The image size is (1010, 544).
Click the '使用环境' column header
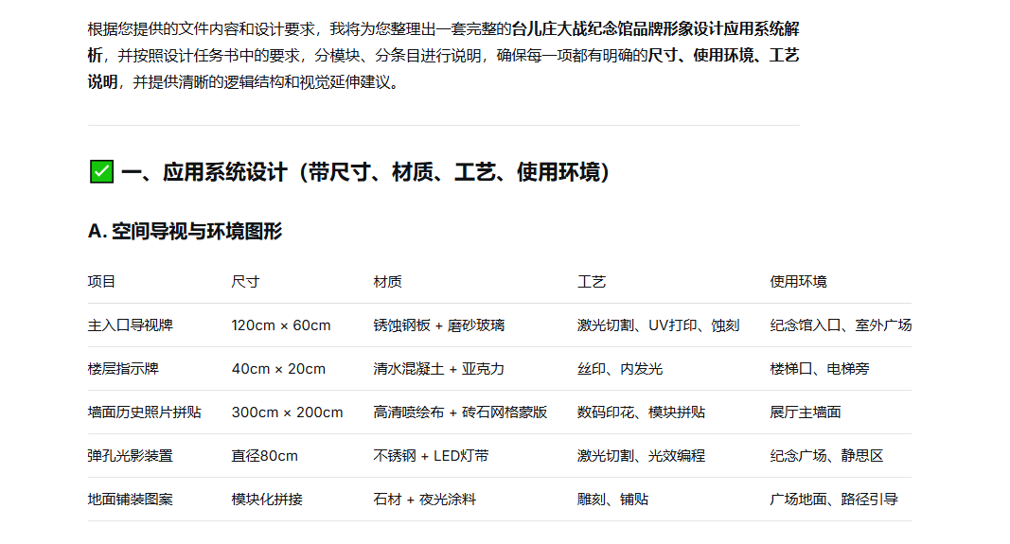coord(798,281)
